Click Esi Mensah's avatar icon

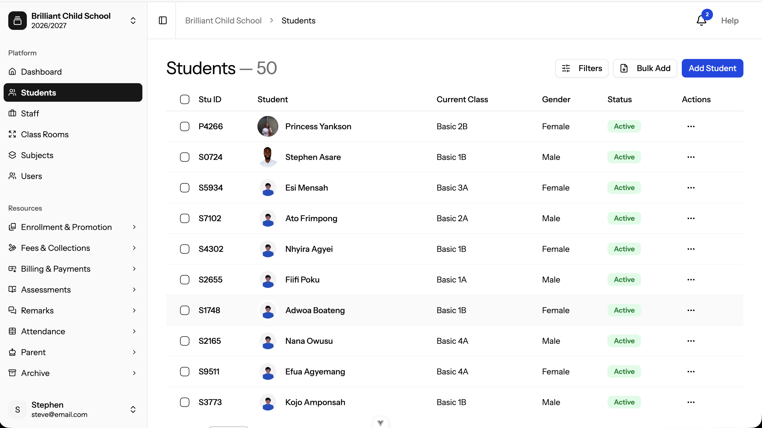(x=268, y=188)
